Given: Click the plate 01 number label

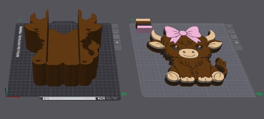Looking at the screenshot, I should 124,94.
